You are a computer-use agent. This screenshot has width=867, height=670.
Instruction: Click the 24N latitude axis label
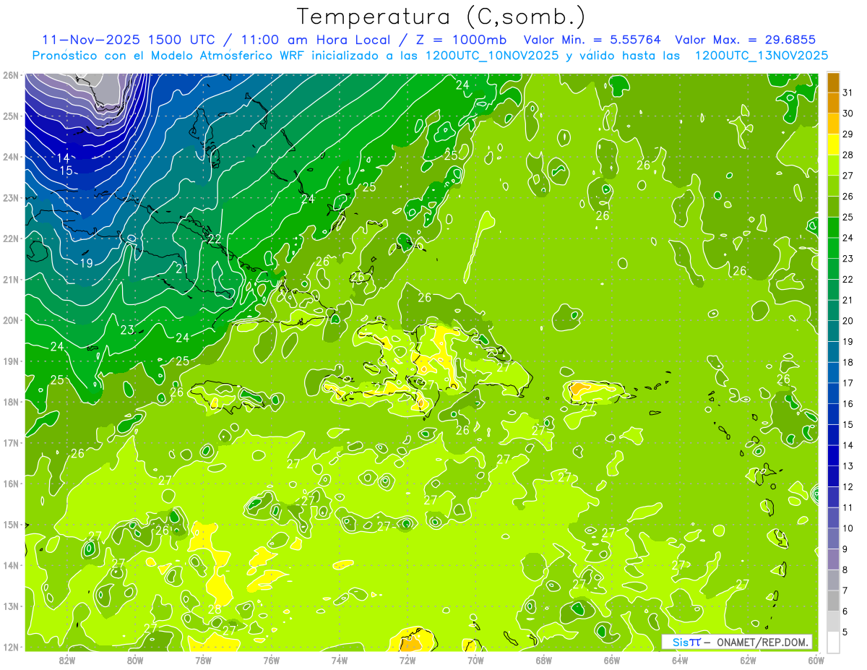[x=11, y=157]
